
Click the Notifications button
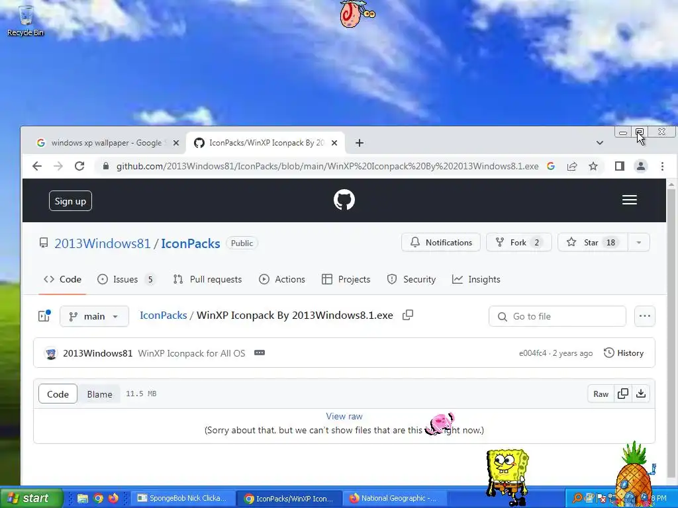pyautogui.click(x=441, y=242)
